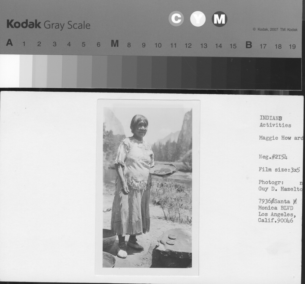Click the dark "M" circle icon

coord(219,19)
